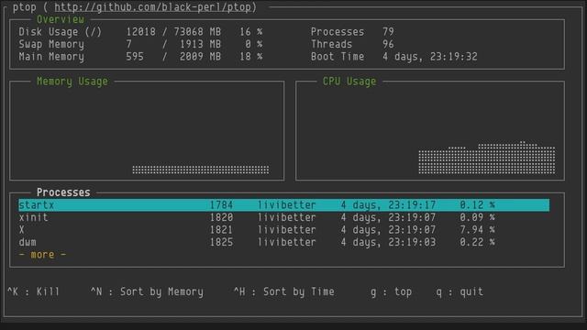Image resolution: width=587 pixels, height=330 pixels.
Task: Click the Processes count '79'
Action: click(388, 32)
